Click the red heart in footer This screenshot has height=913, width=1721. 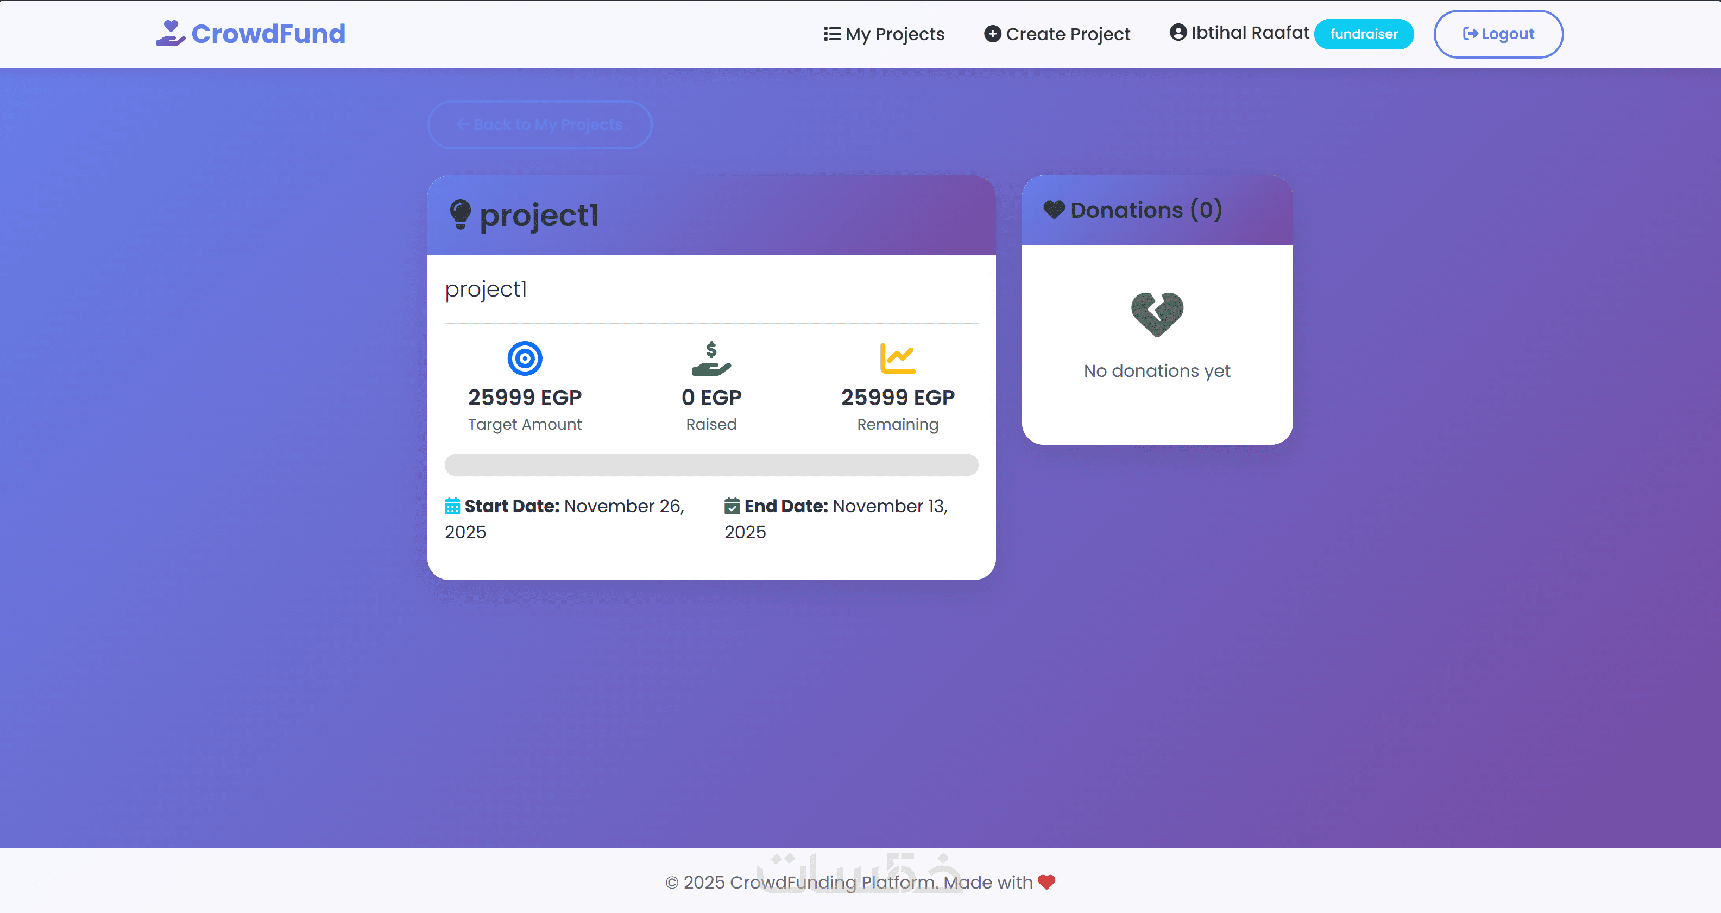pos(1046,882)
